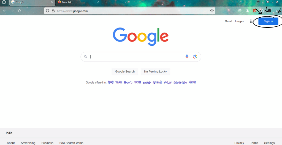This screenshot has height=145, width=282.
Task: Focus the Google search input field
Action: tap(137, 57)
